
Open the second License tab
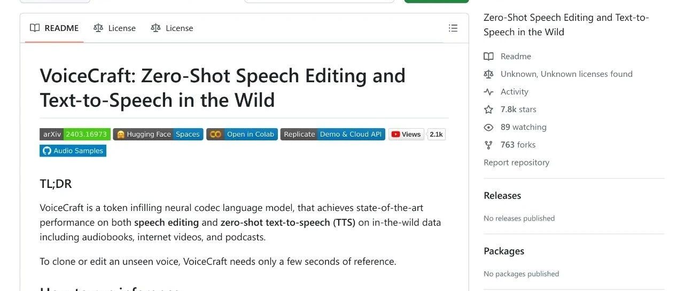pos(172,28)
